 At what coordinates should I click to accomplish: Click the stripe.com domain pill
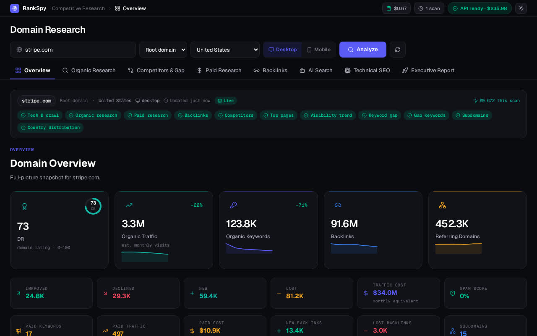click(36, 101)
